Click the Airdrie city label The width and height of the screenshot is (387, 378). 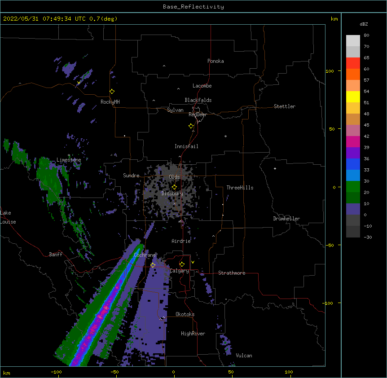(181, 241)
